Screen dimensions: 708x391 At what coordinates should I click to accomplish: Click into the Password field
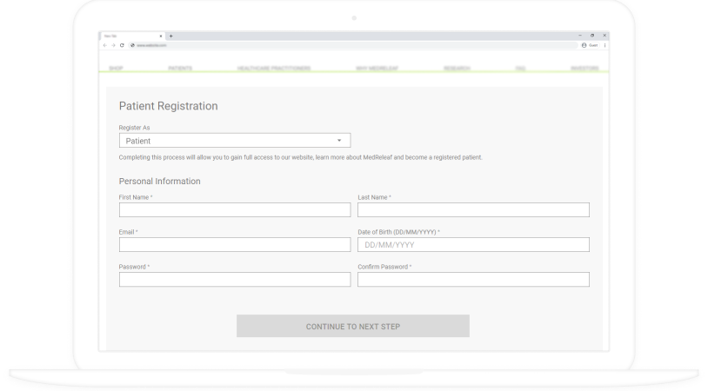pyautogui.click(x=235, y=280)
